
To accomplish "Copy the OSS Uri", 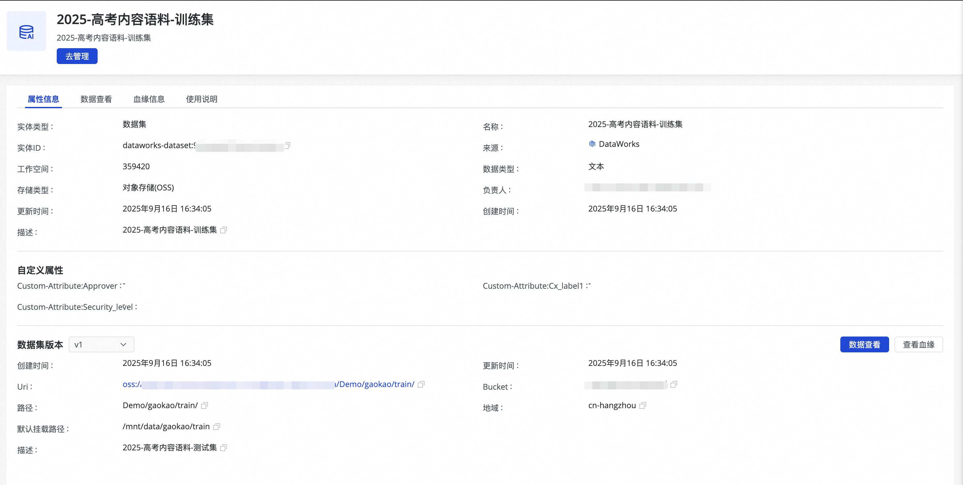I will pyautogui.click(x=421, y=384).
